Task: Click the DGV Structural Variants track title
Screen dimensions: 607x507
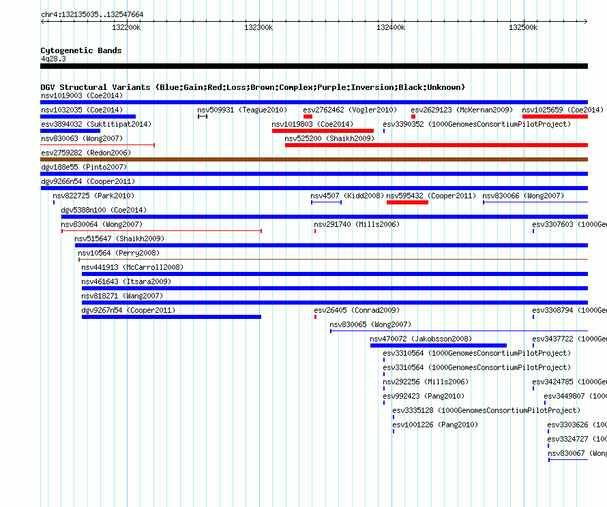Action: (253, 87)
